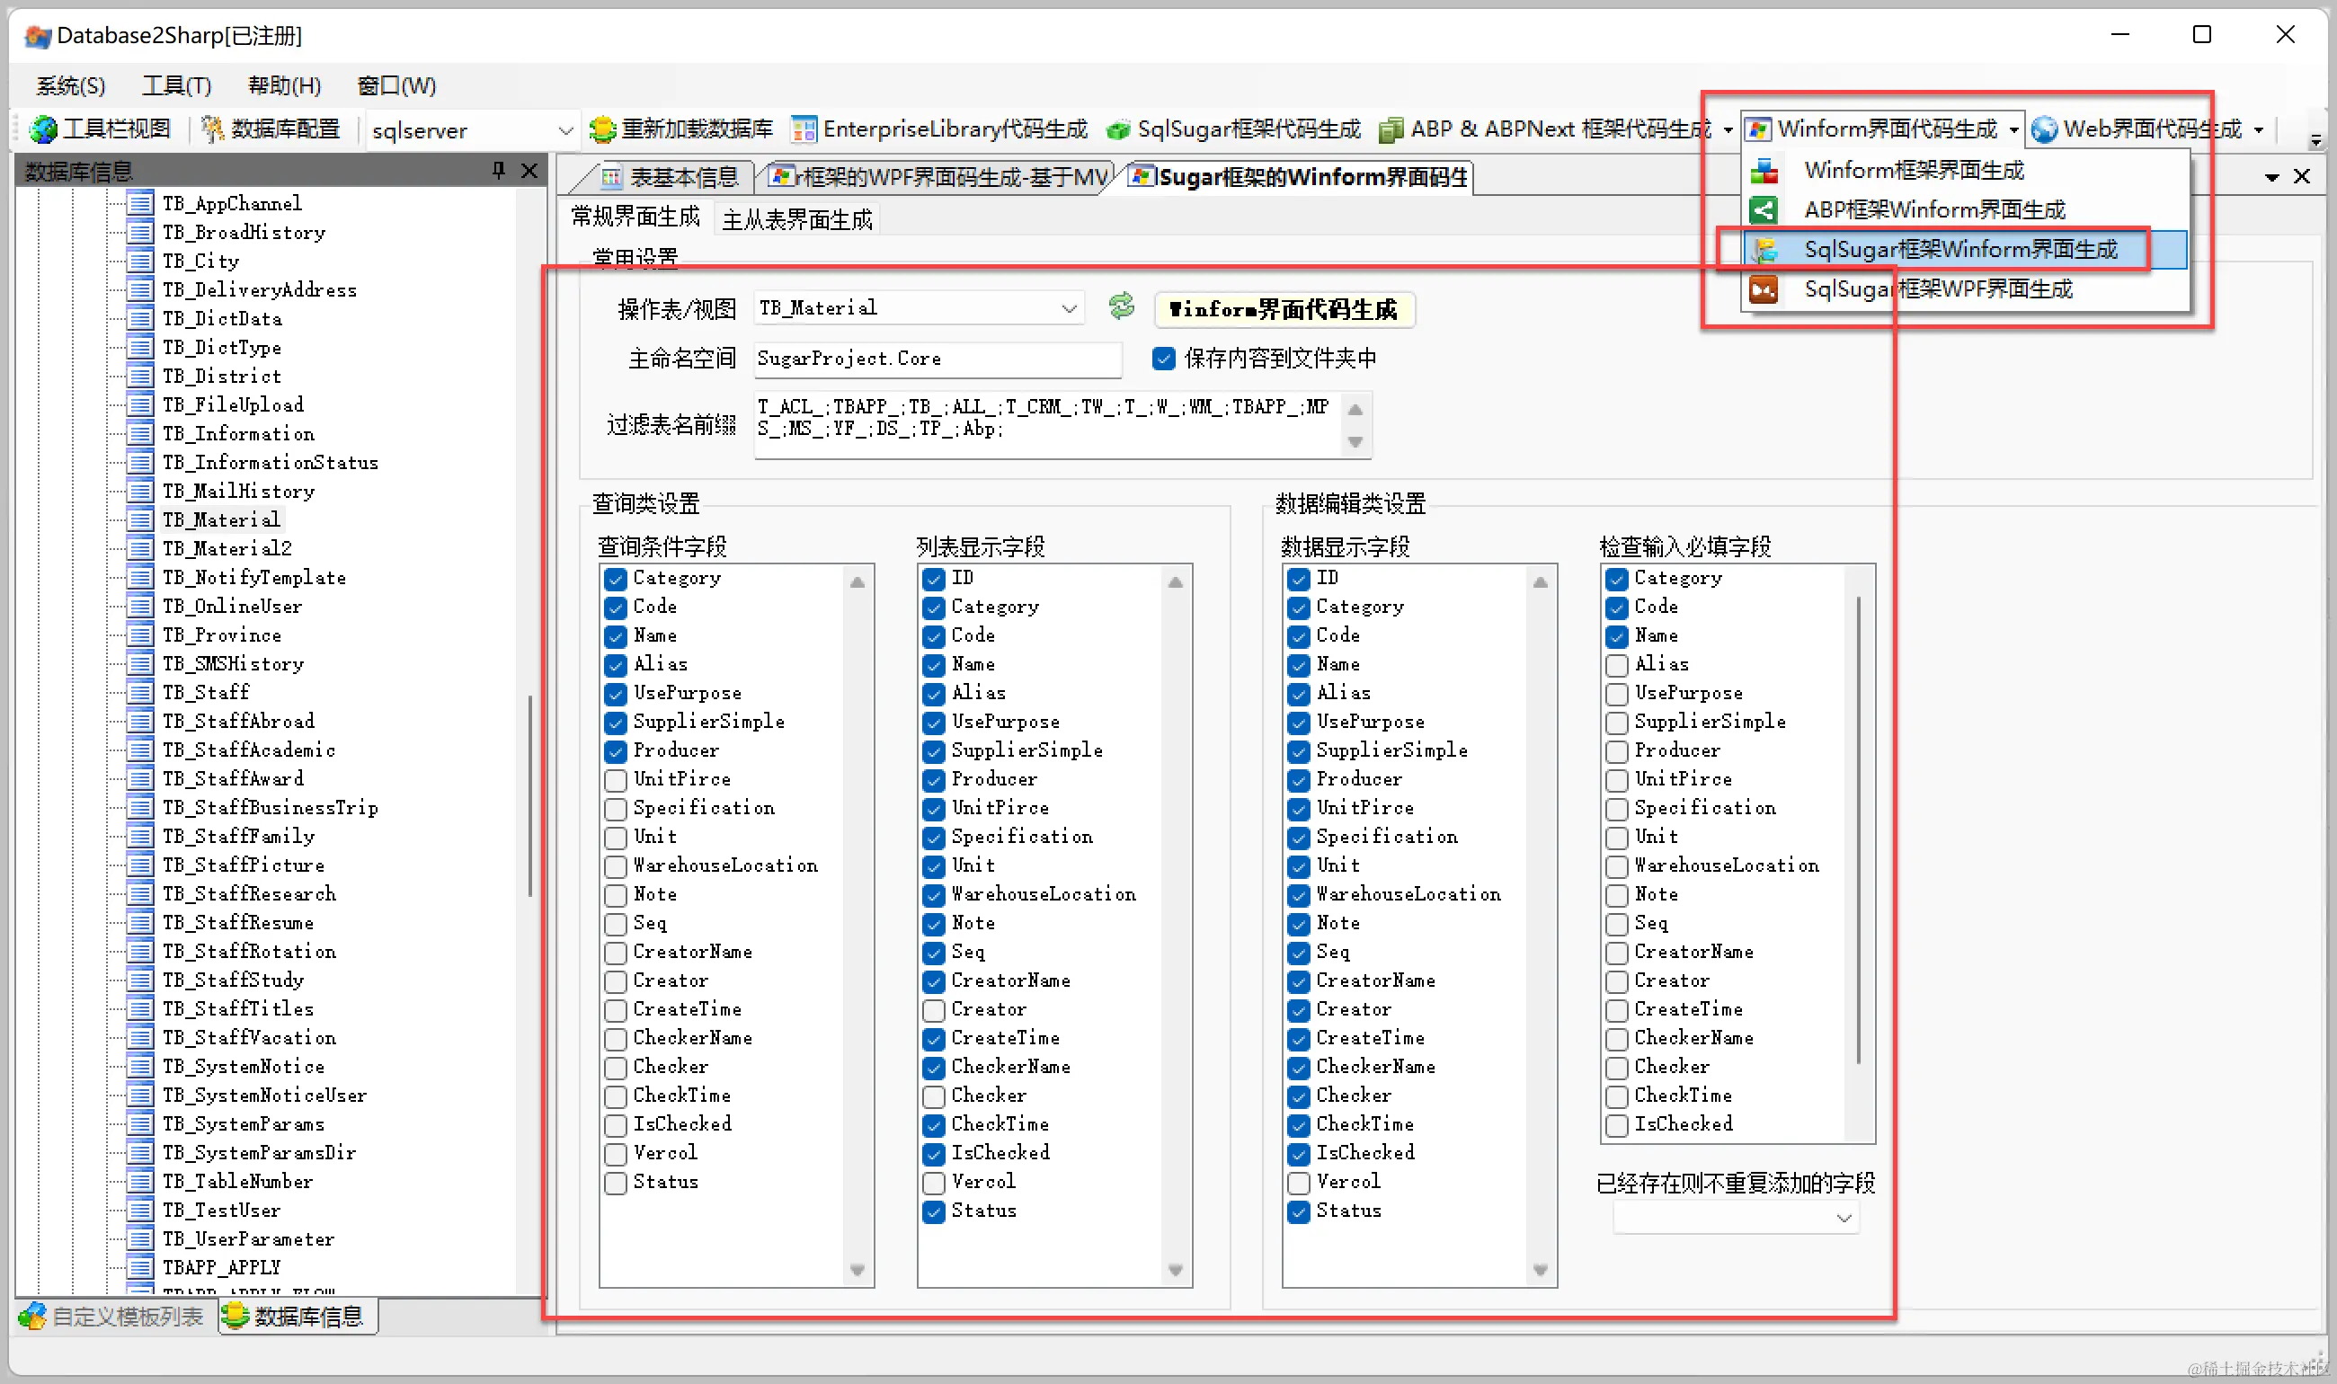Click the 数据库配置 toolbar icon

pyautogui.click(x=213, y=129)
